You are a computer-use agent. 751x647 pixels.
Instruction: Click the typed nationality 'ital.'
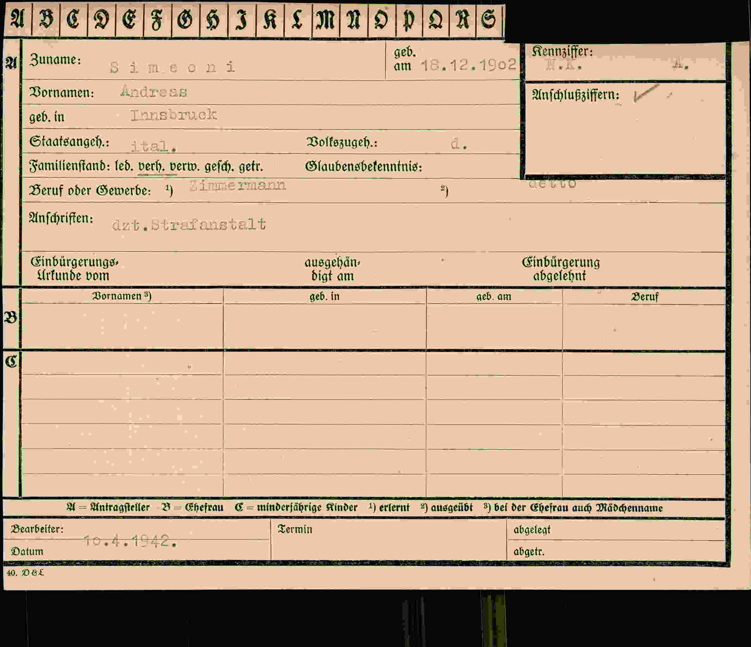154,146
